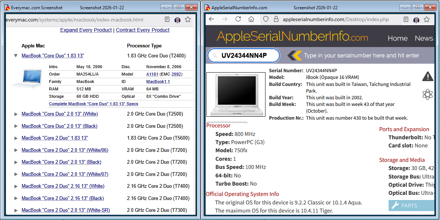
Task: Expand MacBook "Core Duo" 2.0 13" (White) details
Action: coord(16,114)
